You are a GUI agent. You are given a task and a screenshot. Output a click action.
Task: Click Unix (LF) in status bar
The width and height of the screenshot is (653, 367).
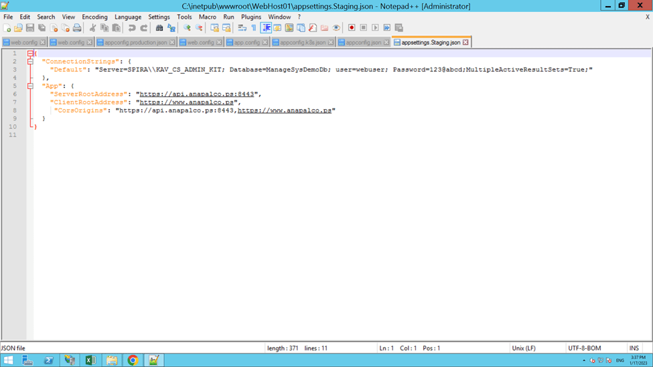click(x=524, y=348)
